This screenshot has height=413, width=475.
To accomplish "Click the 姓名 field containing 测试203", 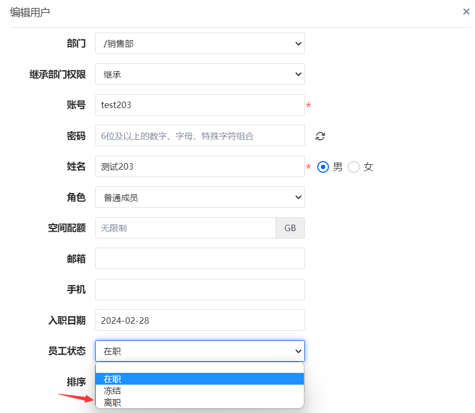I will point(200,167).
